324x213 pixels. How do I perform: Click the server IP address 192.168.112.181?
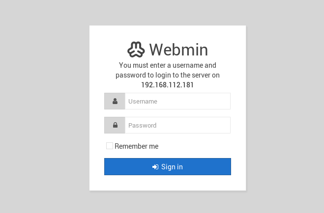[x=167, y=85]
